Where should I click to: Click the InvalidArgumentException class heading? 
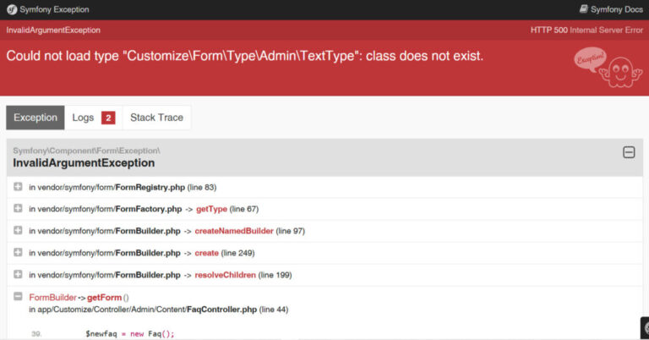point(84,163)
